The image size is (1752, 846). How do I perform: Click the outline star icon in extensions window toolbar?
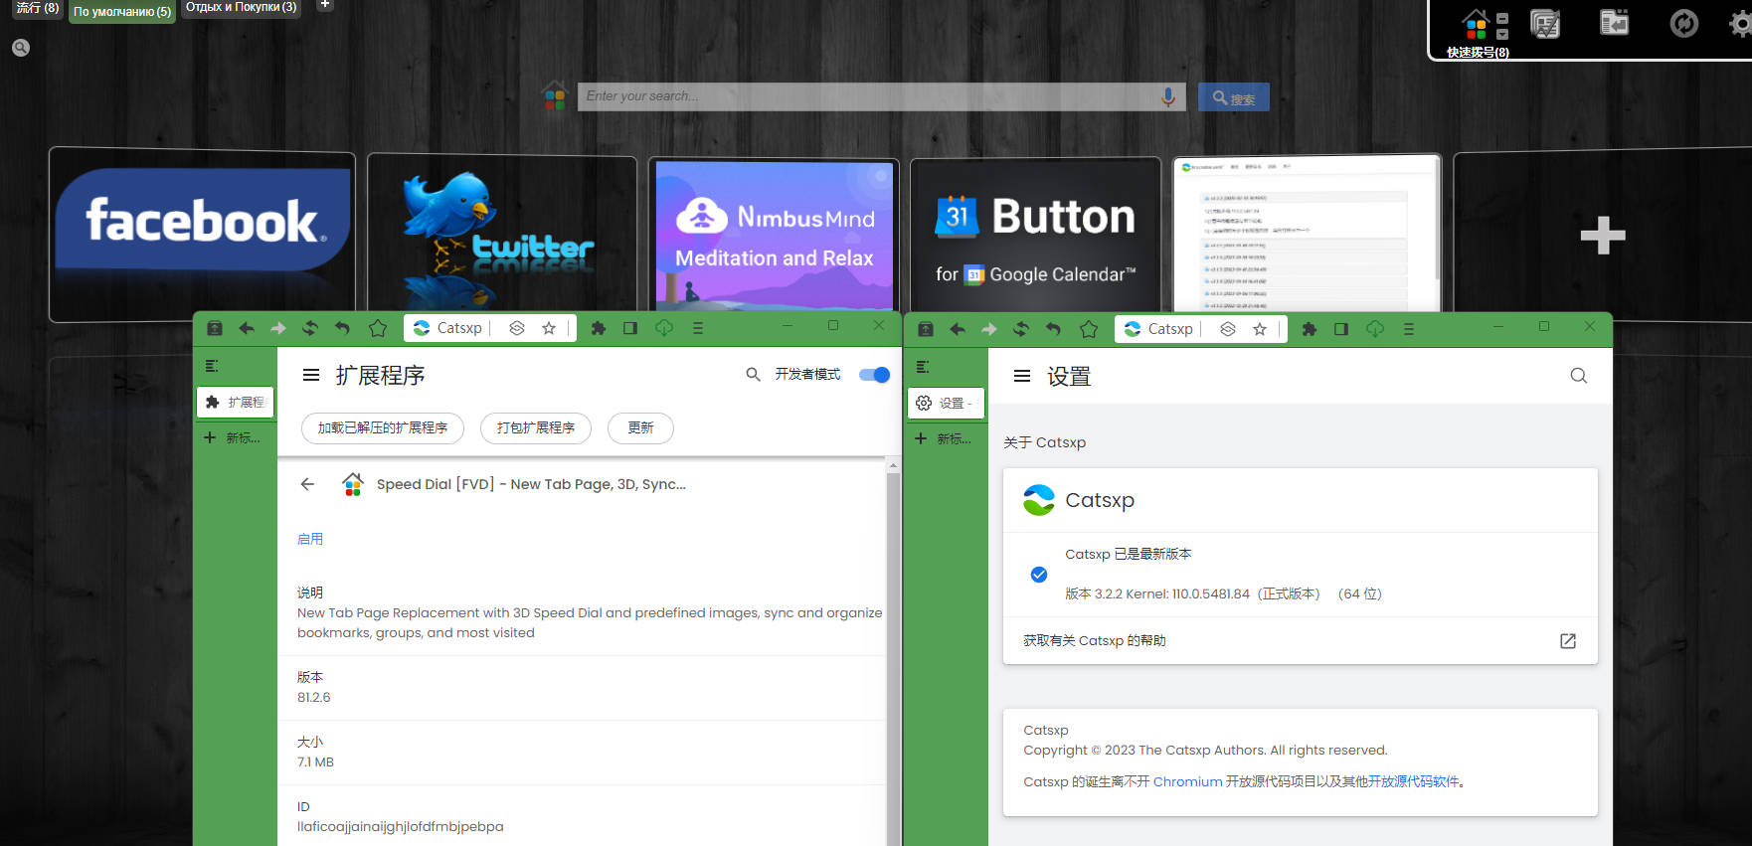coord(378,328)
